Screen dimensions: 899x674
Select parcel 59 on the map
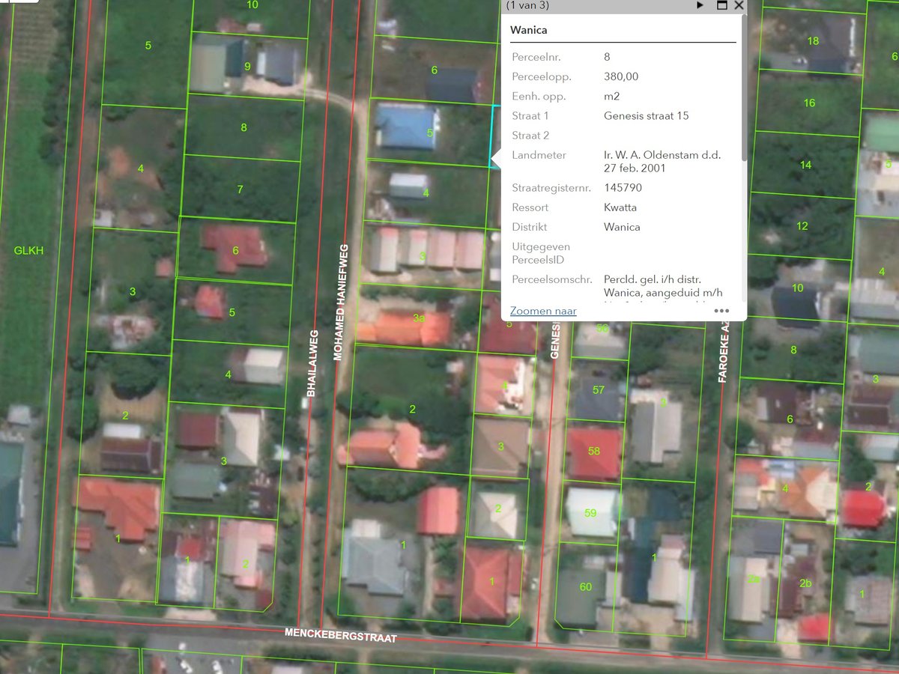[x=590, y=513]
